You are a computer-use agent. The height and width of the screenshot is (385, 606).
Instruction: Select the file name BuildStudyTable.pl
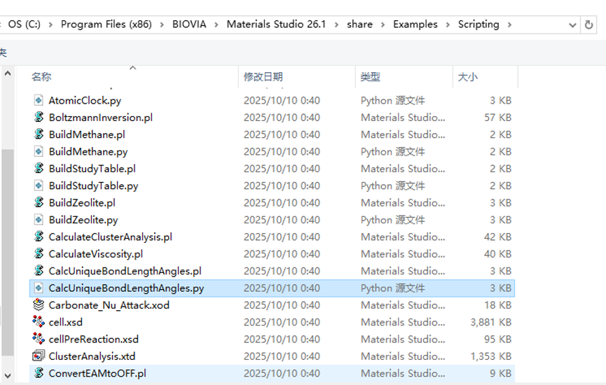[x=92, y=169]
